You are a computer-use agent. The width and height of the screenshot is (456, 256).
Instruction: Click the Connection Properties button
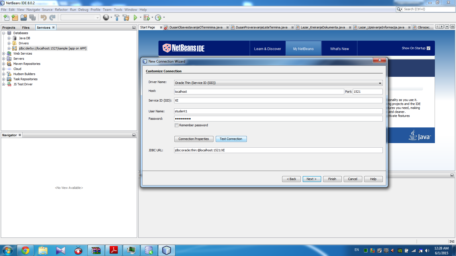(194, 139)
